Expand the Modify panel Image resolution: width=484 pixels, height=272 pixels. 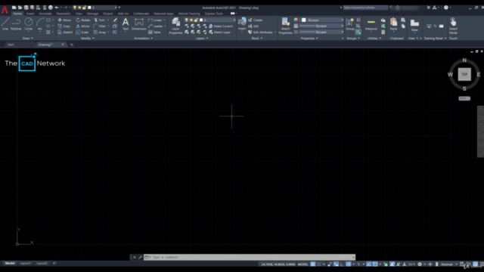[x=88, y=39]
